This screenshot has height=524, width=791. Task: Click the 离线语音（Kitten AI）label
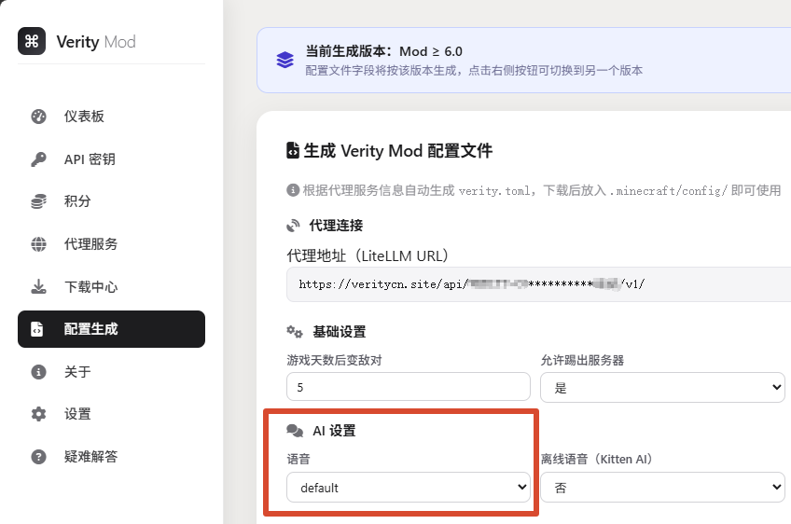click(x=598, y=459)
